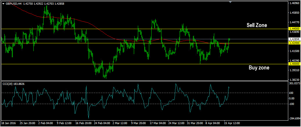
Task: Click the -100 level label on CCI scale
Action: [x=292, y=104]
